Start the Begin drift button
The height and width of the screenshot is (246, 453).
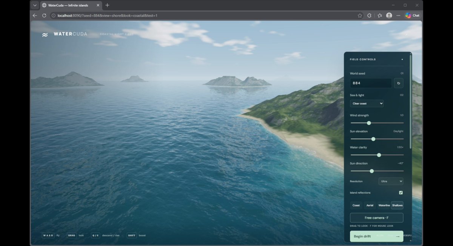[376, 236]
